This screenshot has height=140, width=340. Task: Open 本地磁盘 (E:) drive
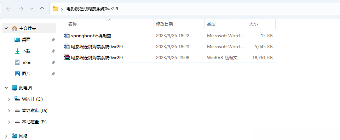point(34,122)
